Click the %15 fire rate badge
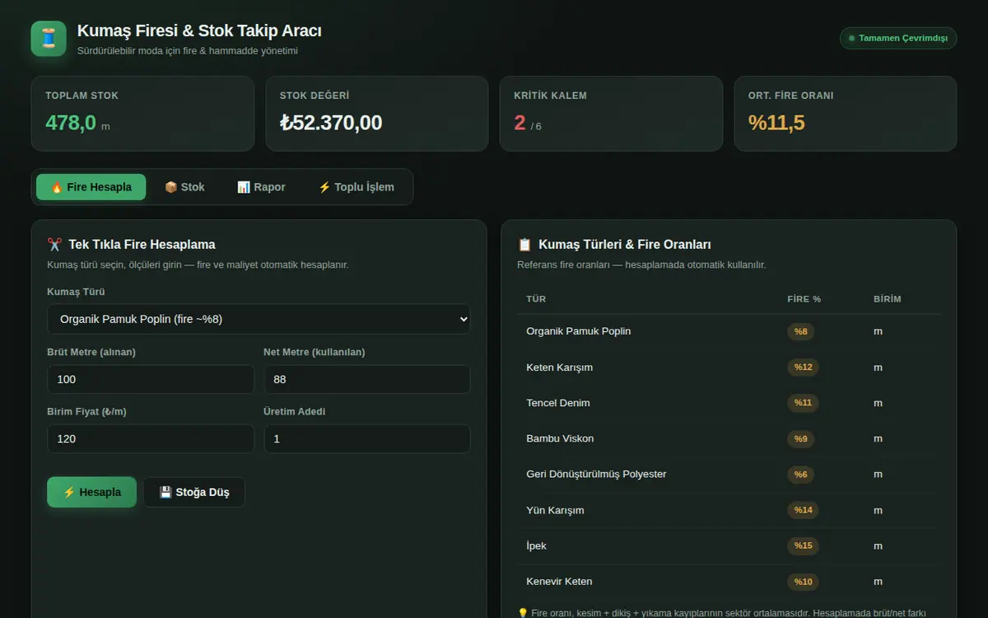Screen dimensions: 988x618 point(803,545)
